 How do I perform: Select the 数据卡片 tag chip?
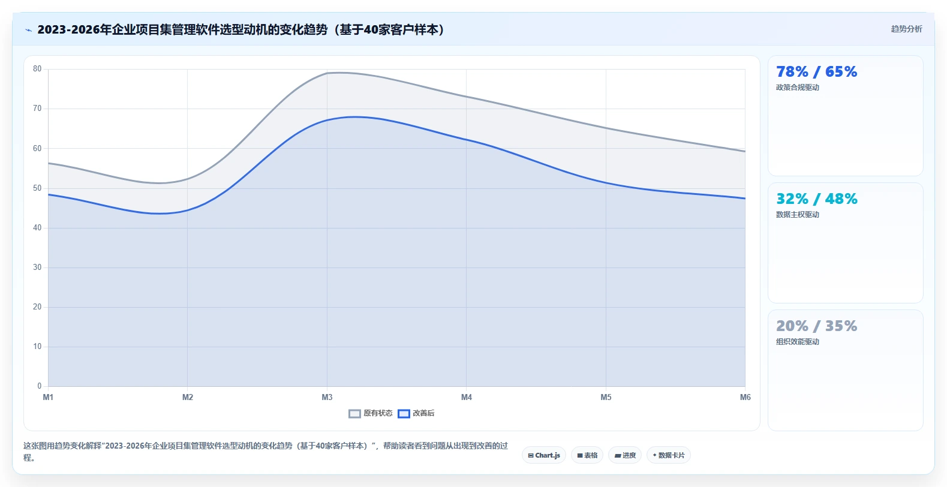click(669, 455)
